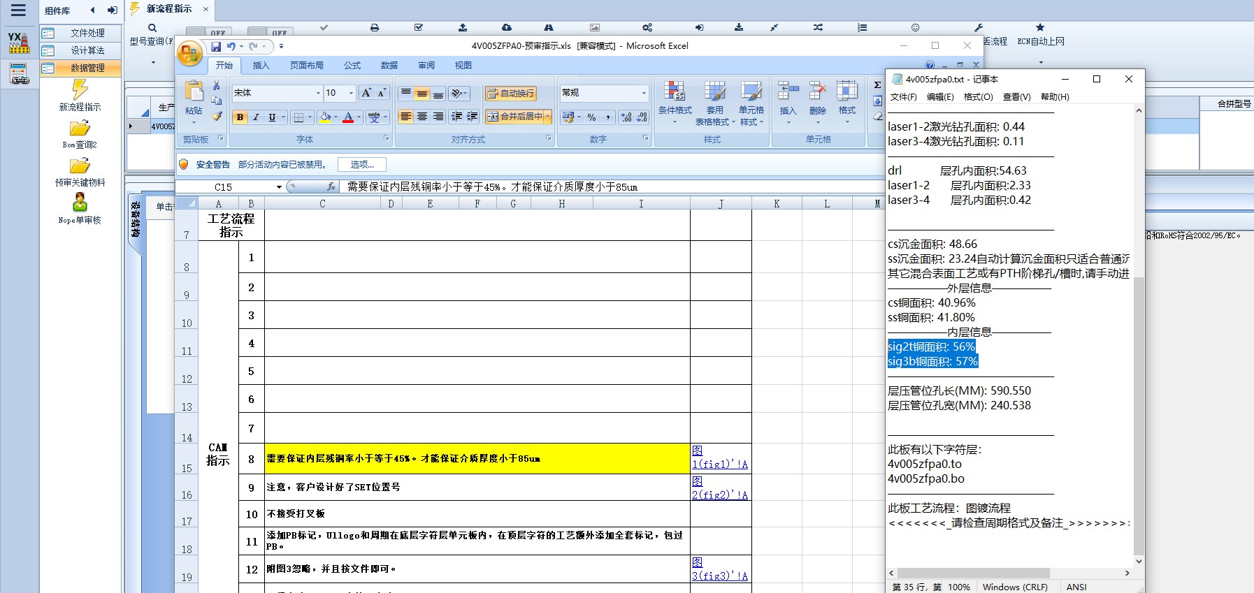
Task: Expand the alignment (对齐方式) dialog launcher
Action: pos(549,138)
